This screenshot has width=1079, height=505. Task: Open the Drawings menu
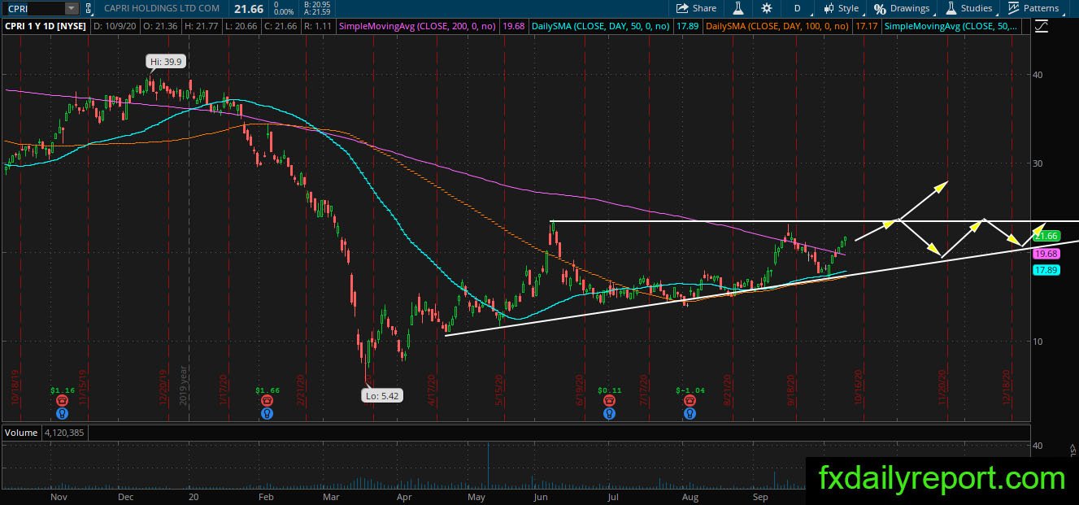[x=902, y=8]
